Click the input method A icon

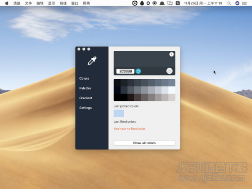pyautogui.click(x=178, y=3)
